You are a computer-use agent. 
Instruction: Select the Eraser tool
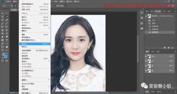pyautogui.click(x=2, y=33)
